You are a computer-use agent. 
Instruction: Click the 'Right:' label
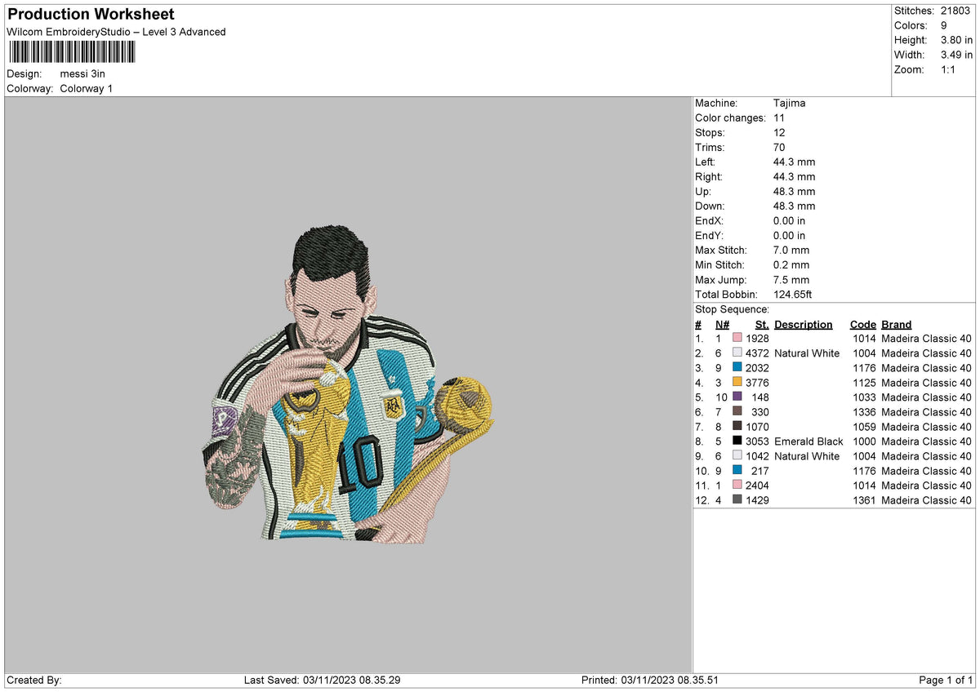(708, 177)
